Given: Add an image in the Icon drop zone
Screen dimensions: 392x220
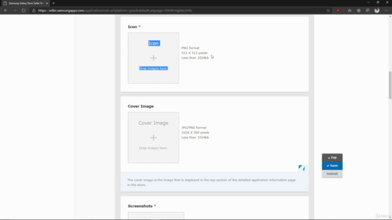Looking at the screenshot, I should pyautogui.click(x=154, y=58).
